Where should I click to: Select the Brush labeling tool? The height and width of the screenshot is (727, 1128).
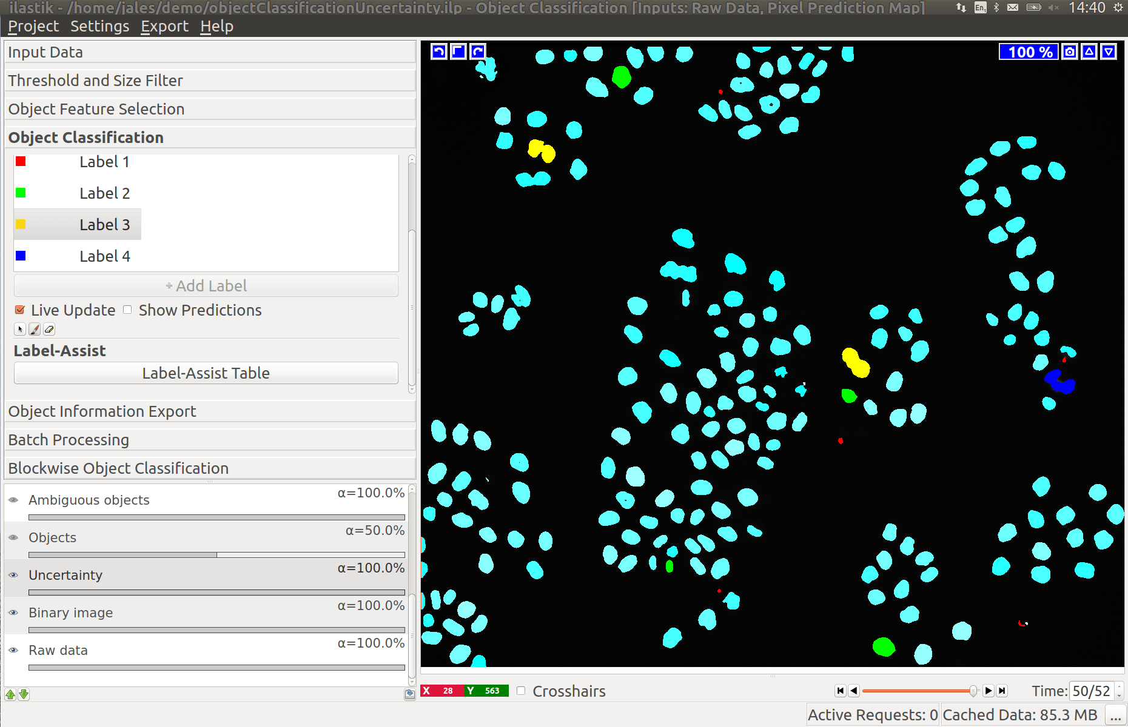pos(35,329)
